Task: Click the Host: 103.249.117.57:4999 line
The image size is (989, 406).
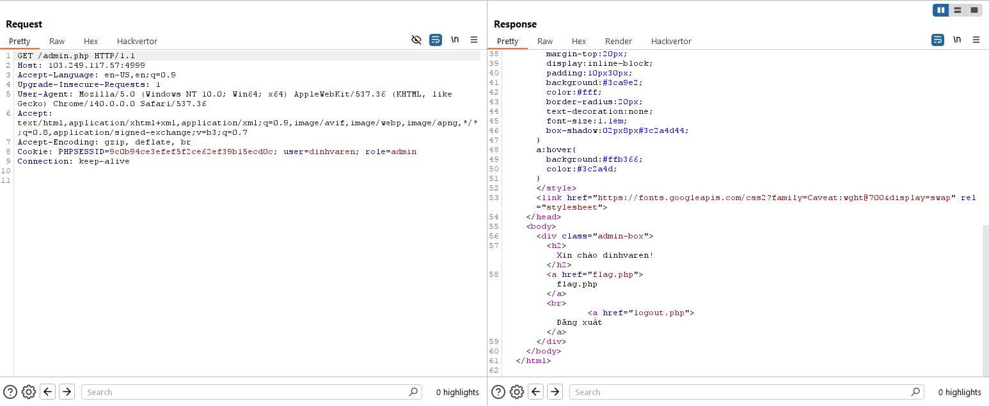Action: (x=81, y=65)
